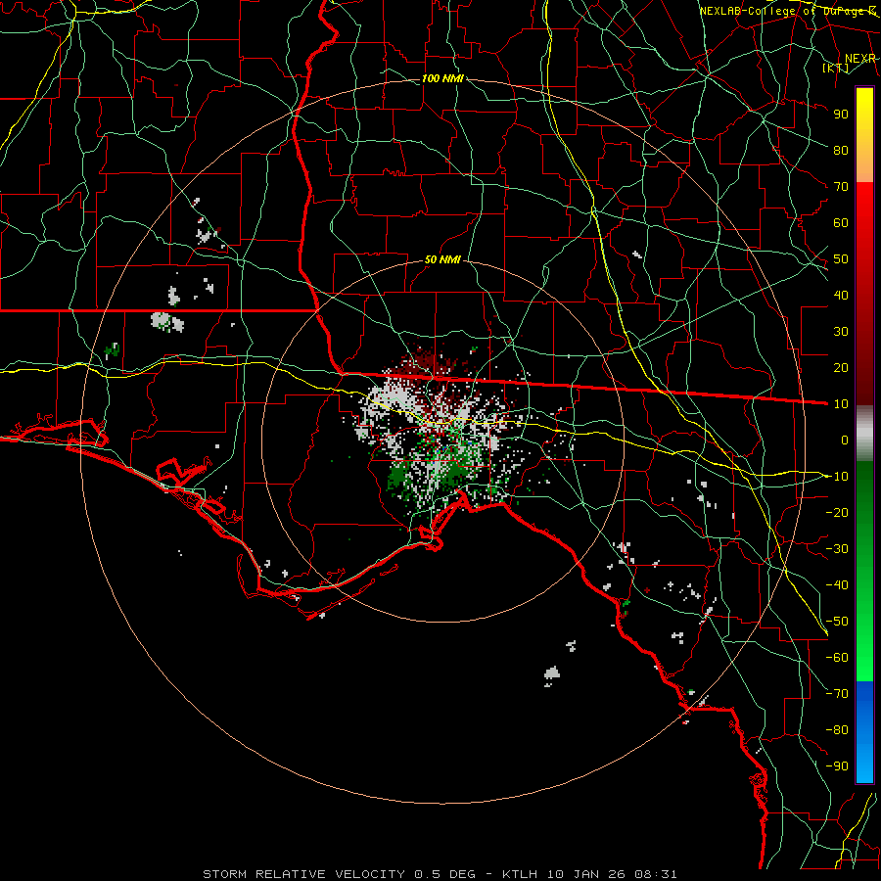The image size is (881, 881).
Task: Click the positive 10 value on velocity scale
Action: tap(841, 404)
